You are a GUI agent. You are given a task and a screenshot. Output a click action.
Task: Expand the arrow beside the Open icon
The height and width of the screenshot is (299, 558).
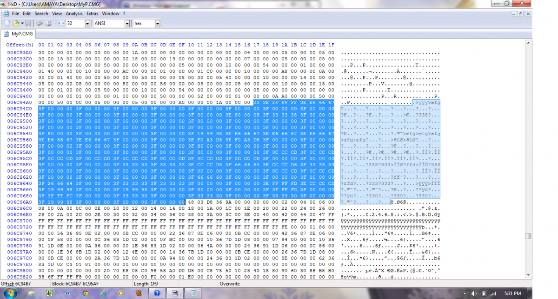[21, 23]
